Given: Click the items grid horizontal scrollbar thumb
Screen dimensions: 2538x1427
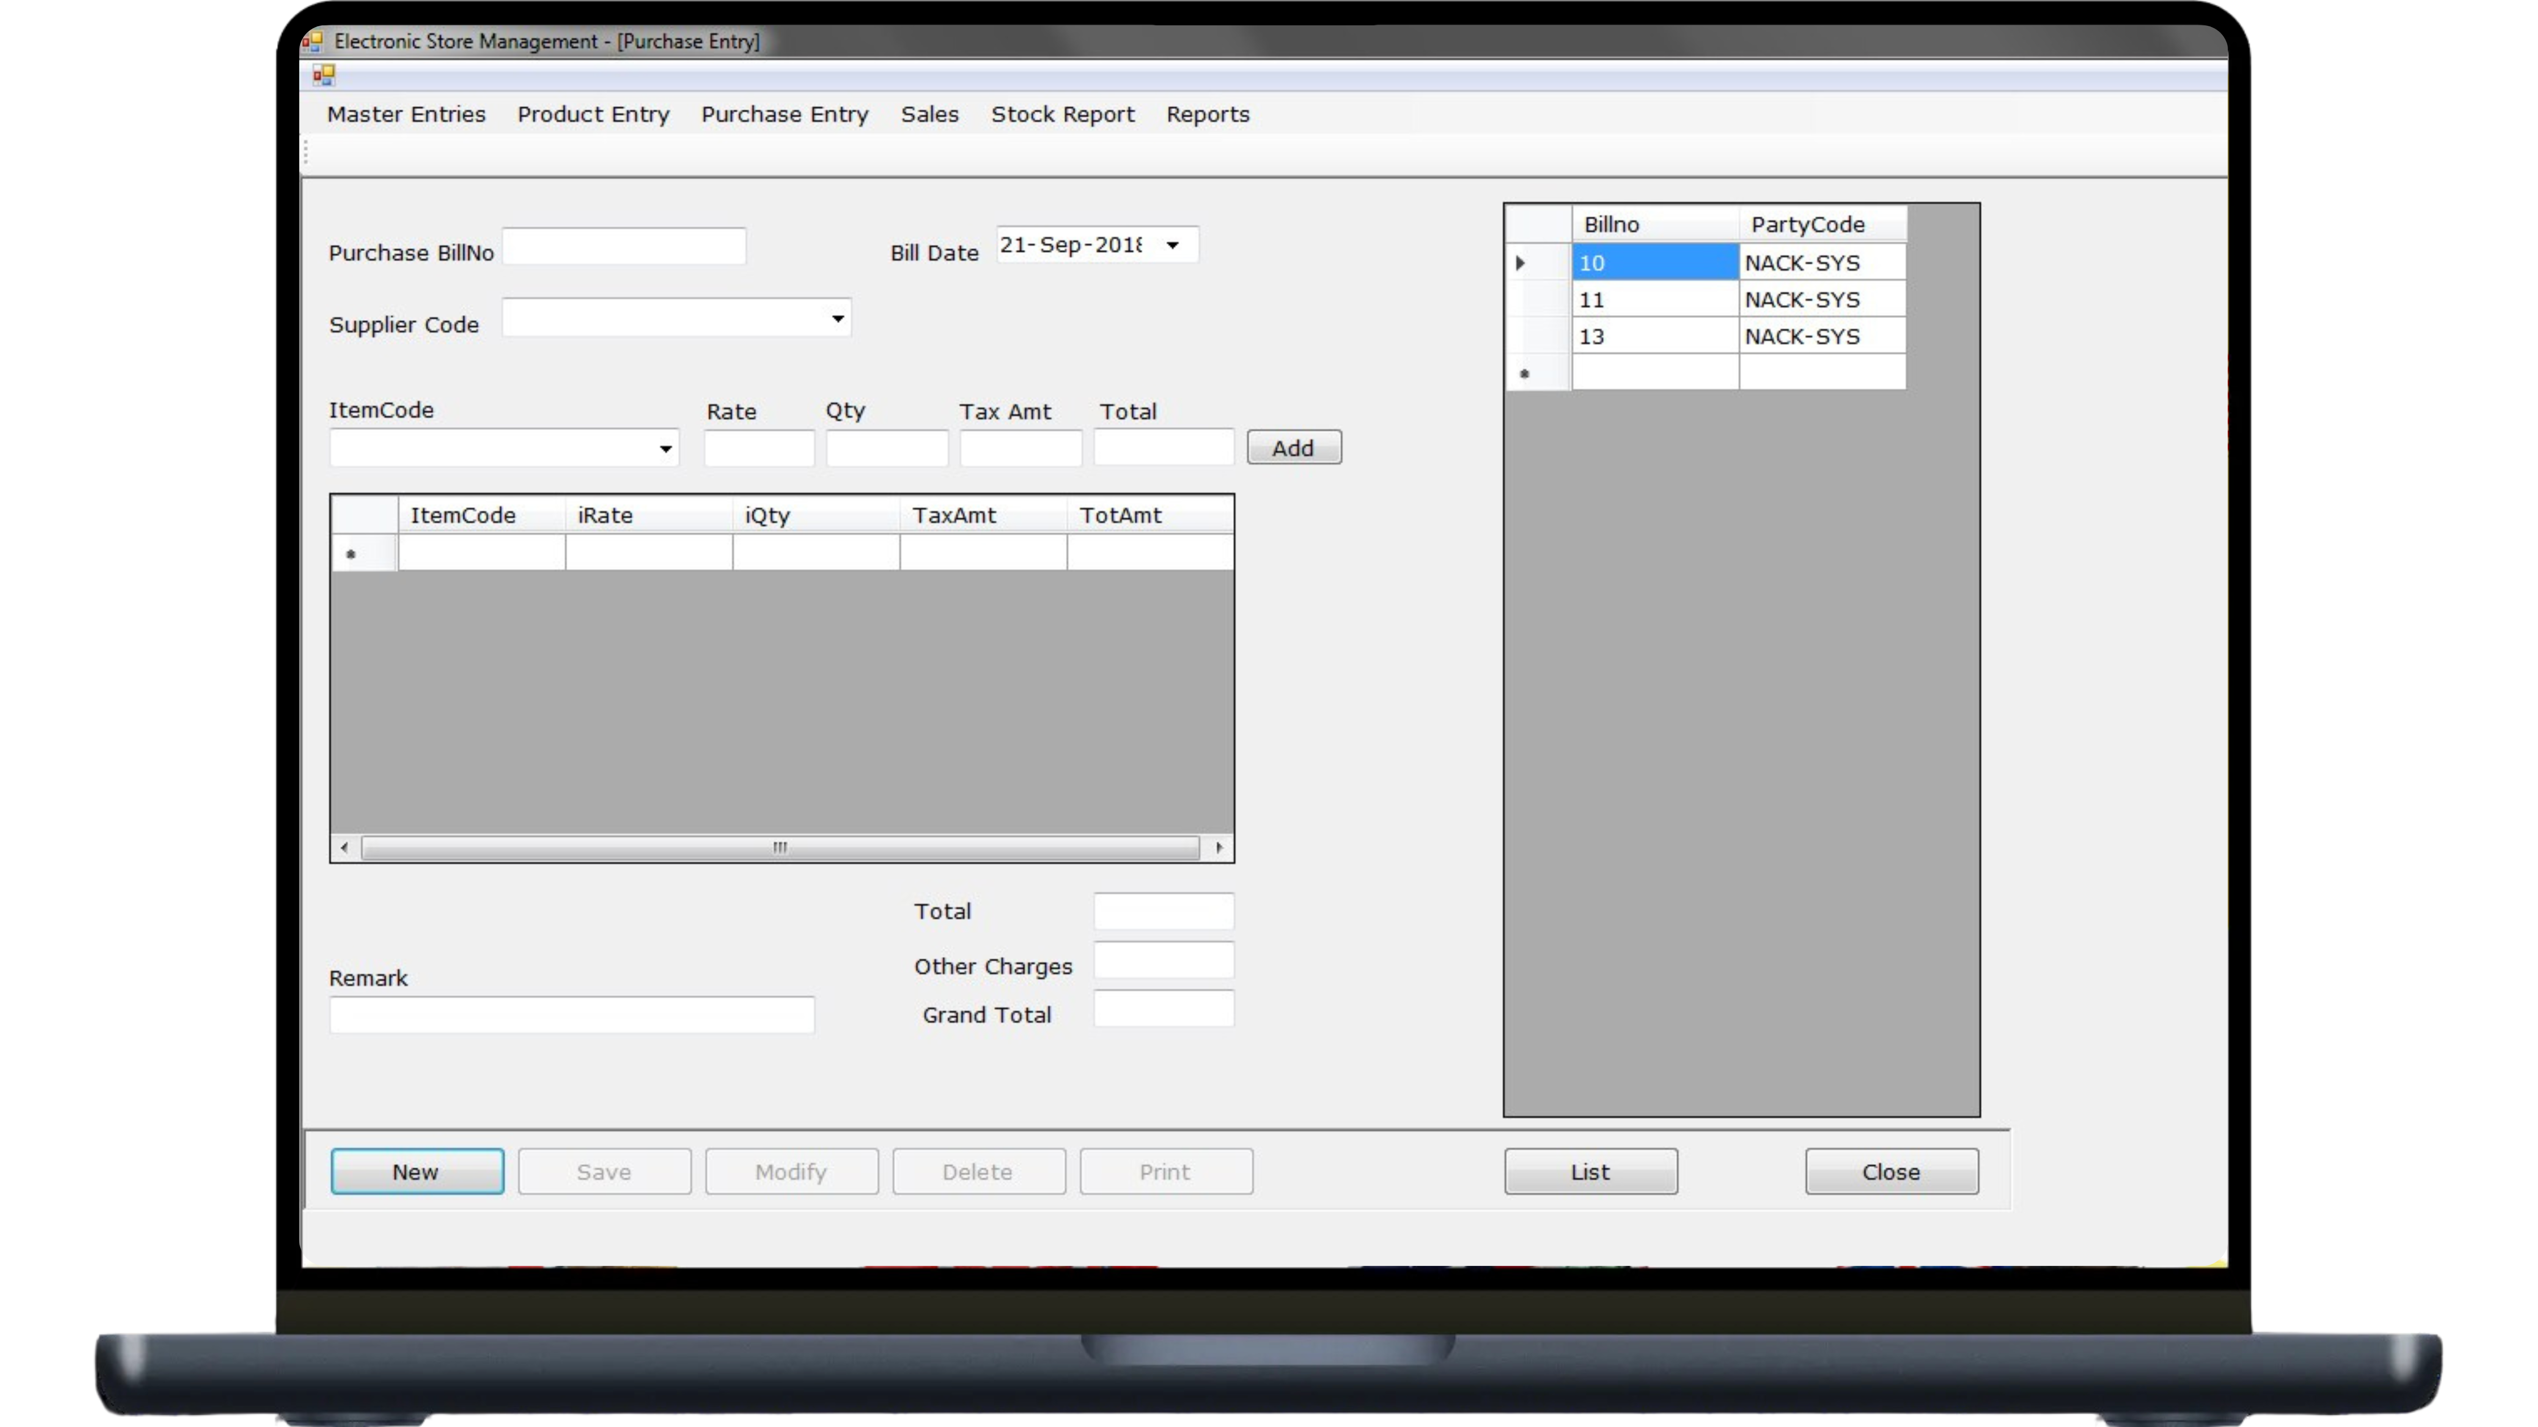Looking at the screenshot, I should click(780, 848).
